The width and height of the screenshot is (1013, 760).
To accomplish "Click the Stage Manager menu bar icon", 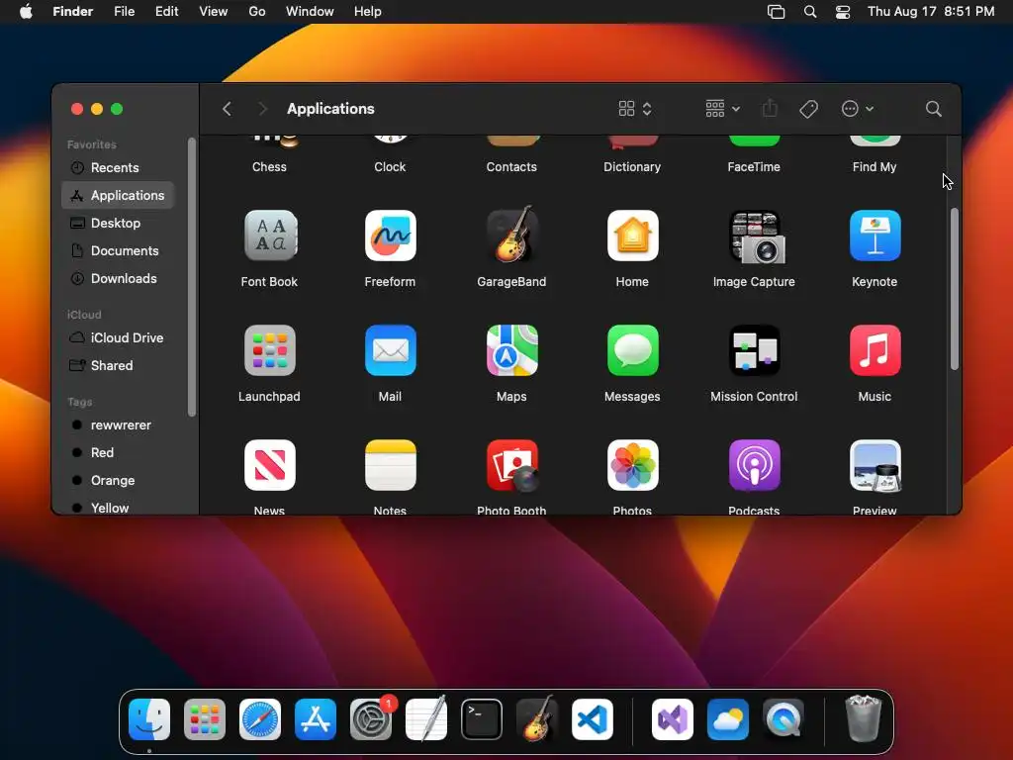I will 776,12.
